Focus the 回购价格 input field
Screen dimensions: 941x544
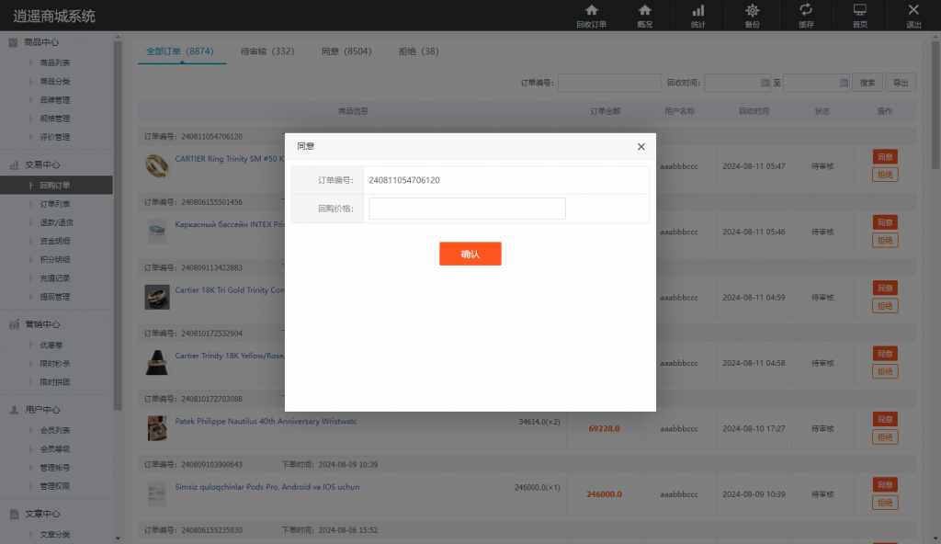(467, 209)
